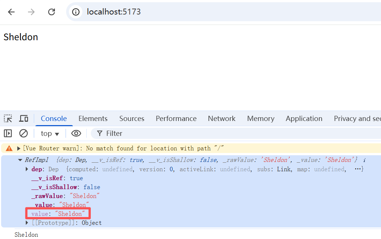The image size is (381, 239).
Task: Switch to the Application tab
Action: tap(304, 119)
